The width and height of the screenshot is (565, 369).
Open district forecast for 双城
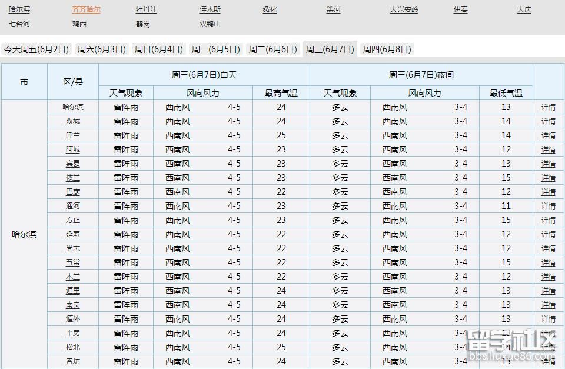click(x=72, y=121)
